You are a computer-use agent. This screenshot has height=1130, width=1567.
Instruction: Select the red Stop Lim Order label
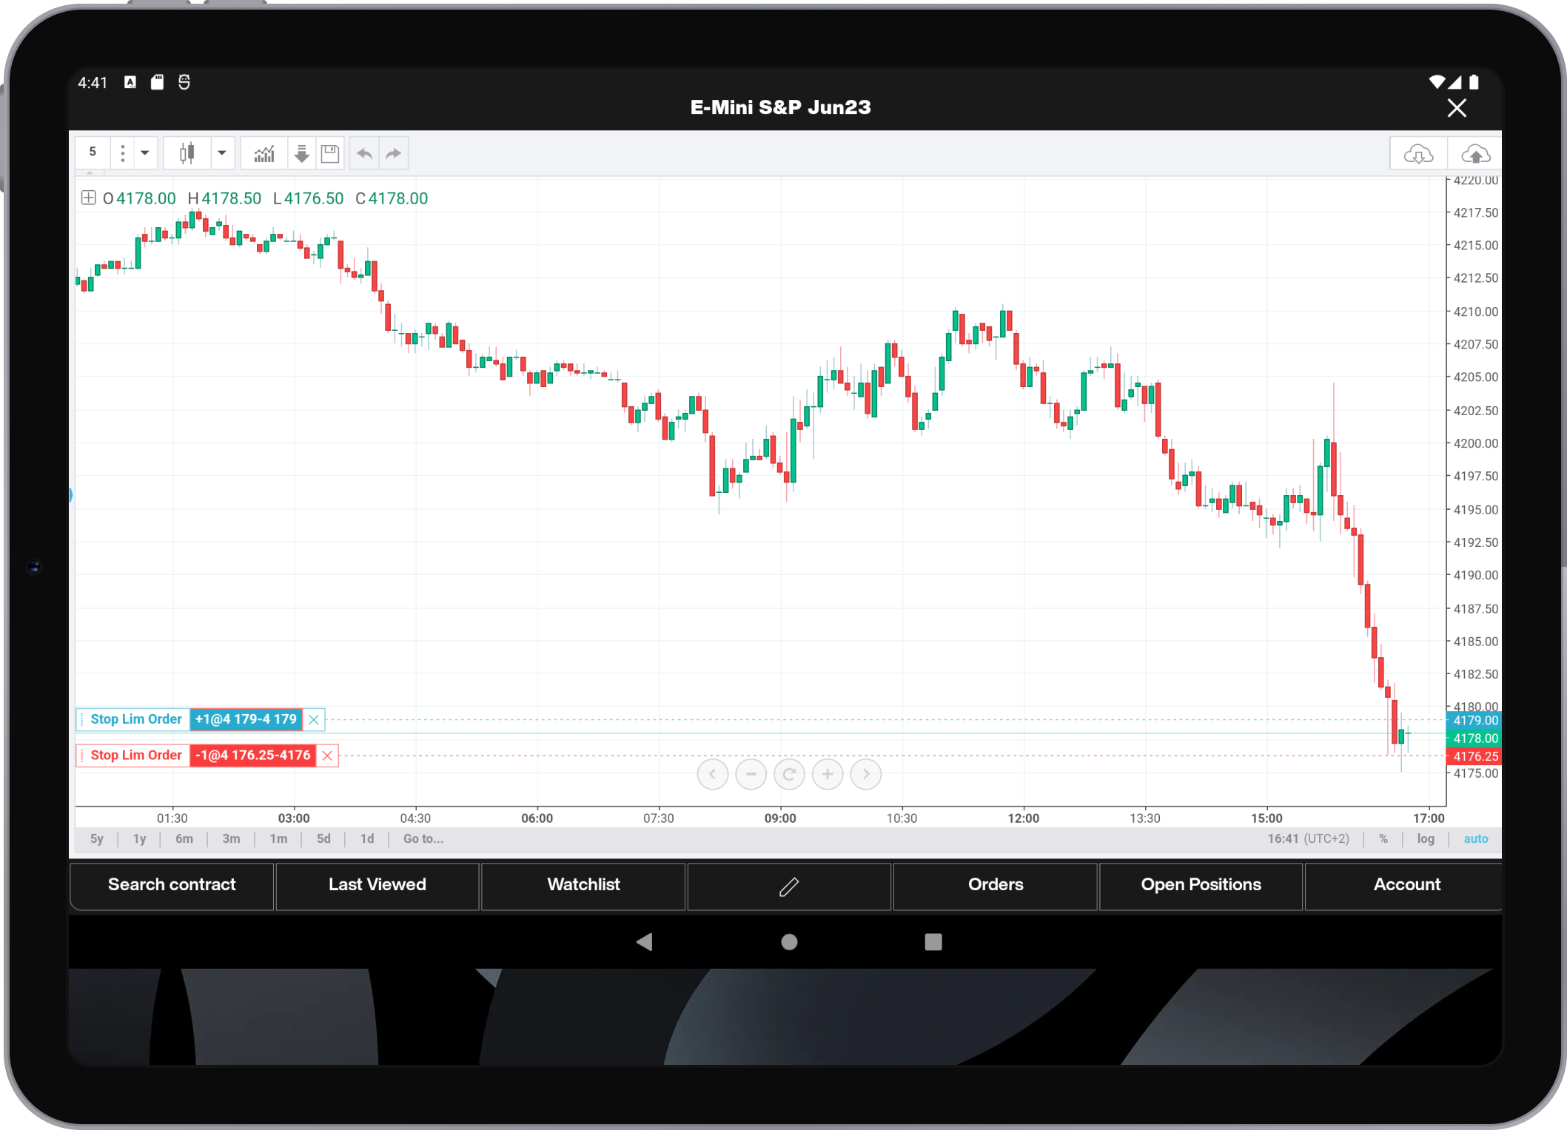click(136, 756)
